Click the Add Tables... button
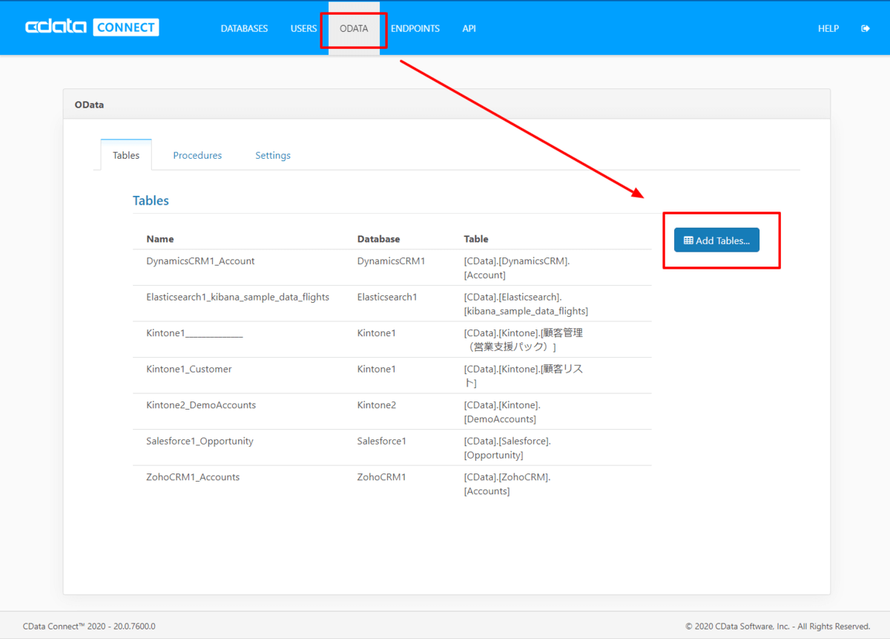The image size is (890, 639). [x=716, y=240]
